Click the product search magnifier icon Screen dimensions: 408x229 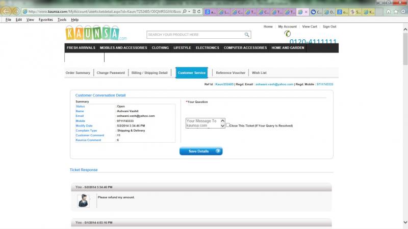coord(247,34)
